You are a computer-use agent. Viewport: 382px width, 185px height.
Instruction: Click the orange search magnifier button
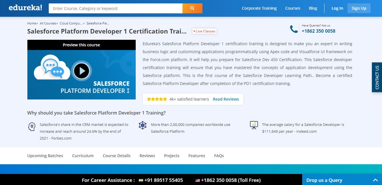192,8
